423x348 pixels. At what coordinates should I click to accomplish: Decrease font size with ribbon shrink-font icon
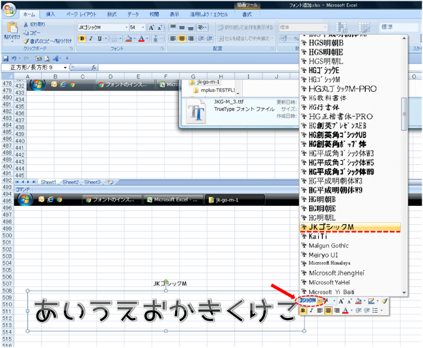tap(160, 27)
